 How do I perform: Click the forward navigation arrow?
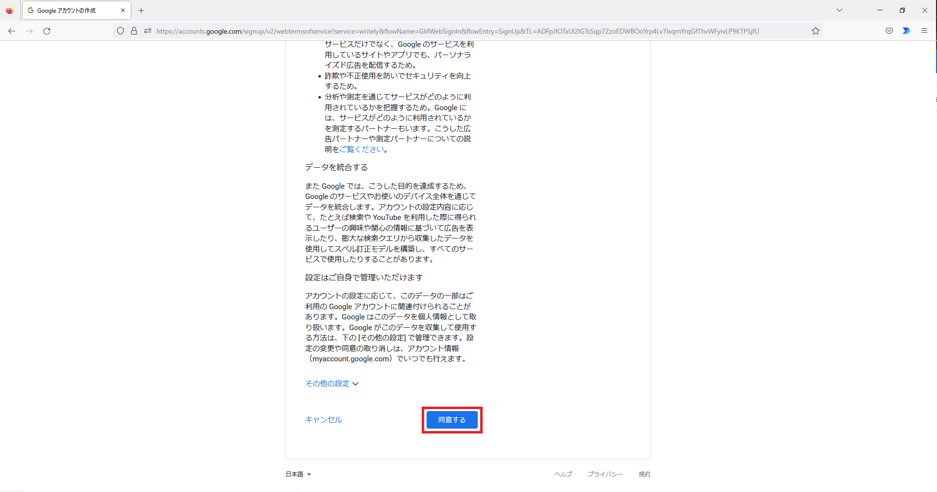(29, 31)
